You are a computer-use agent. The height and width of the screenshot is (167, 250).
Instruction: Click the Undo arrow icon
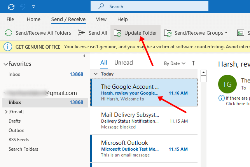[x=23, y=7]
